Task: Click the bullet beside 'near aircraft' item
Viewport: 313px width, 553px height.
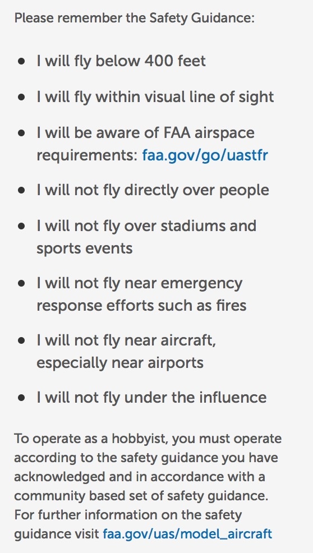Action: coord(22,341)
